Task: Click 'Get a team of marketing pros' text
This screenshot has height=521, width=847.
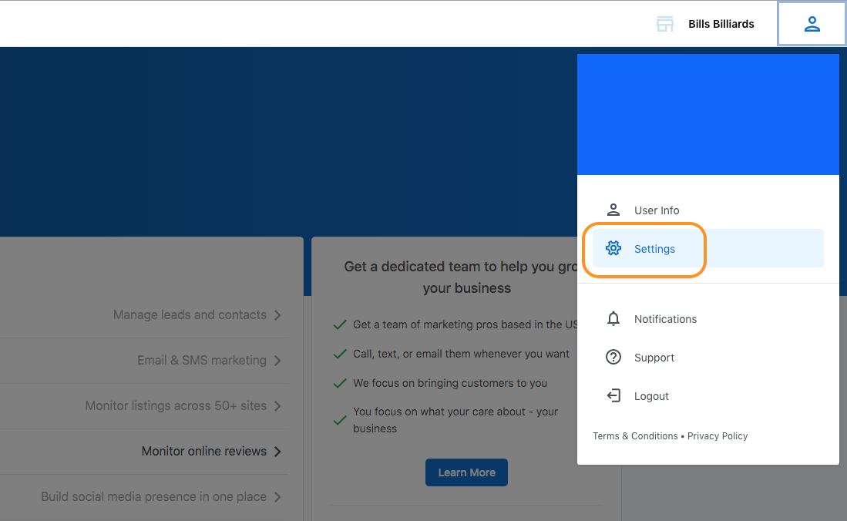Action: tap(465, 324)
